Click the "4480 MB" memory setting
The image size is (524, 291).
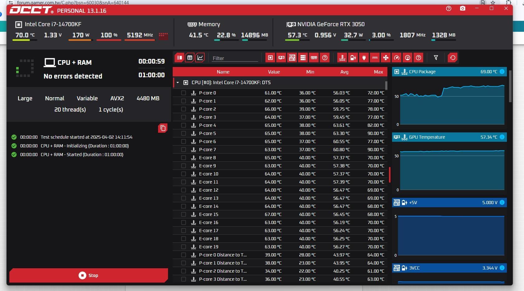(148, 98)
